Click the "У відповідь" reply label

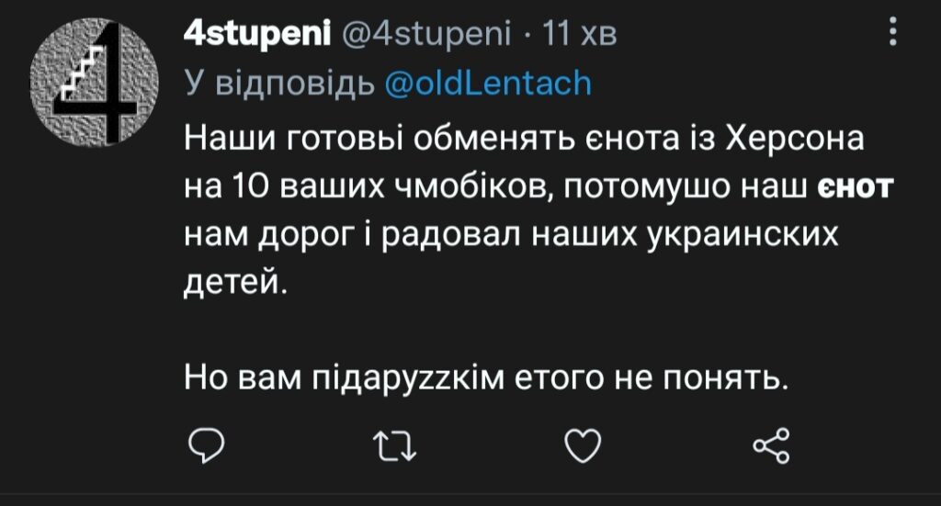point(278,84)
